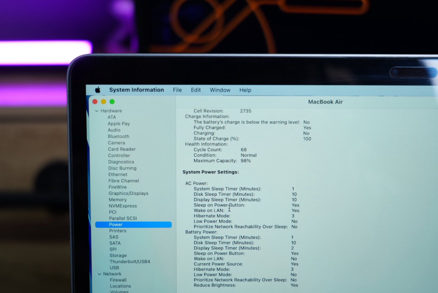Open the Edit menu
Image resolution: width=438 pixels, height=293 pixels.
click(x=196, y=90)
